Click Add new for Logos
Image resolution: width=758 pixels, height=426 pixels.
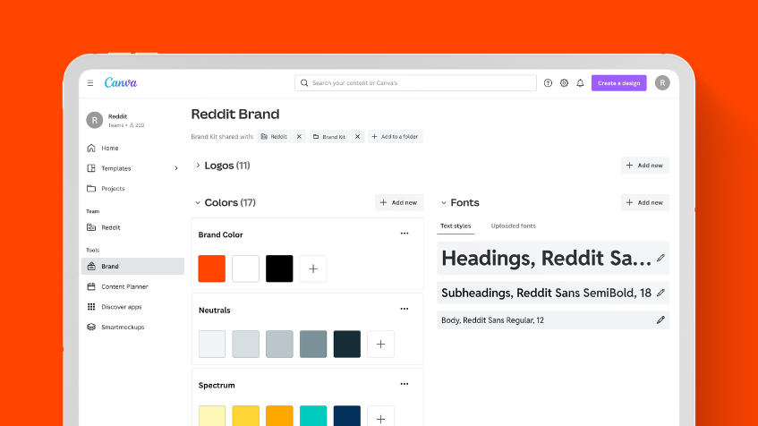(x=645, y=166)
